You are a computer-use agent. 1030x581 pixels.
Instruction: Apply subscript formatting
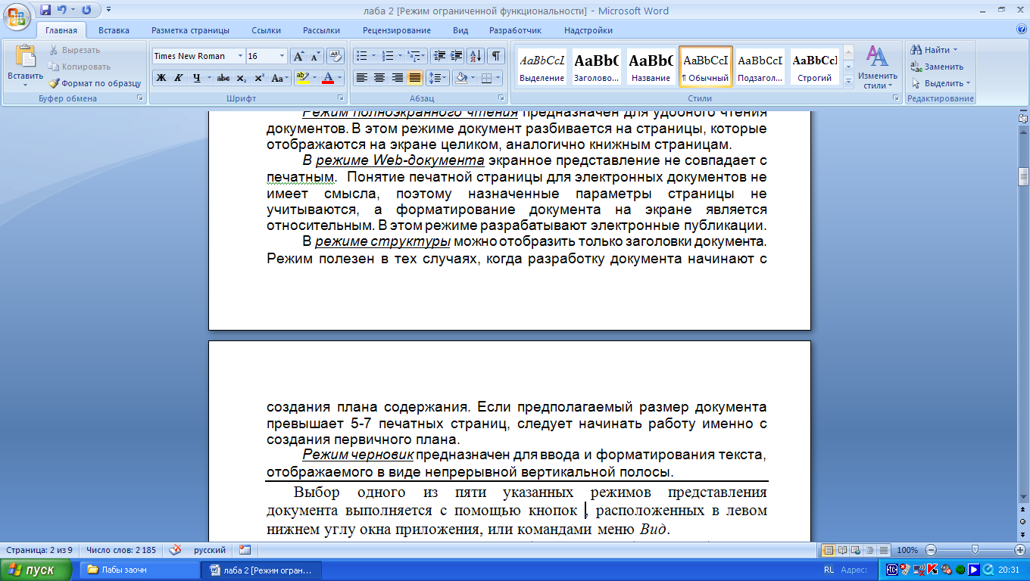(242, 77)
